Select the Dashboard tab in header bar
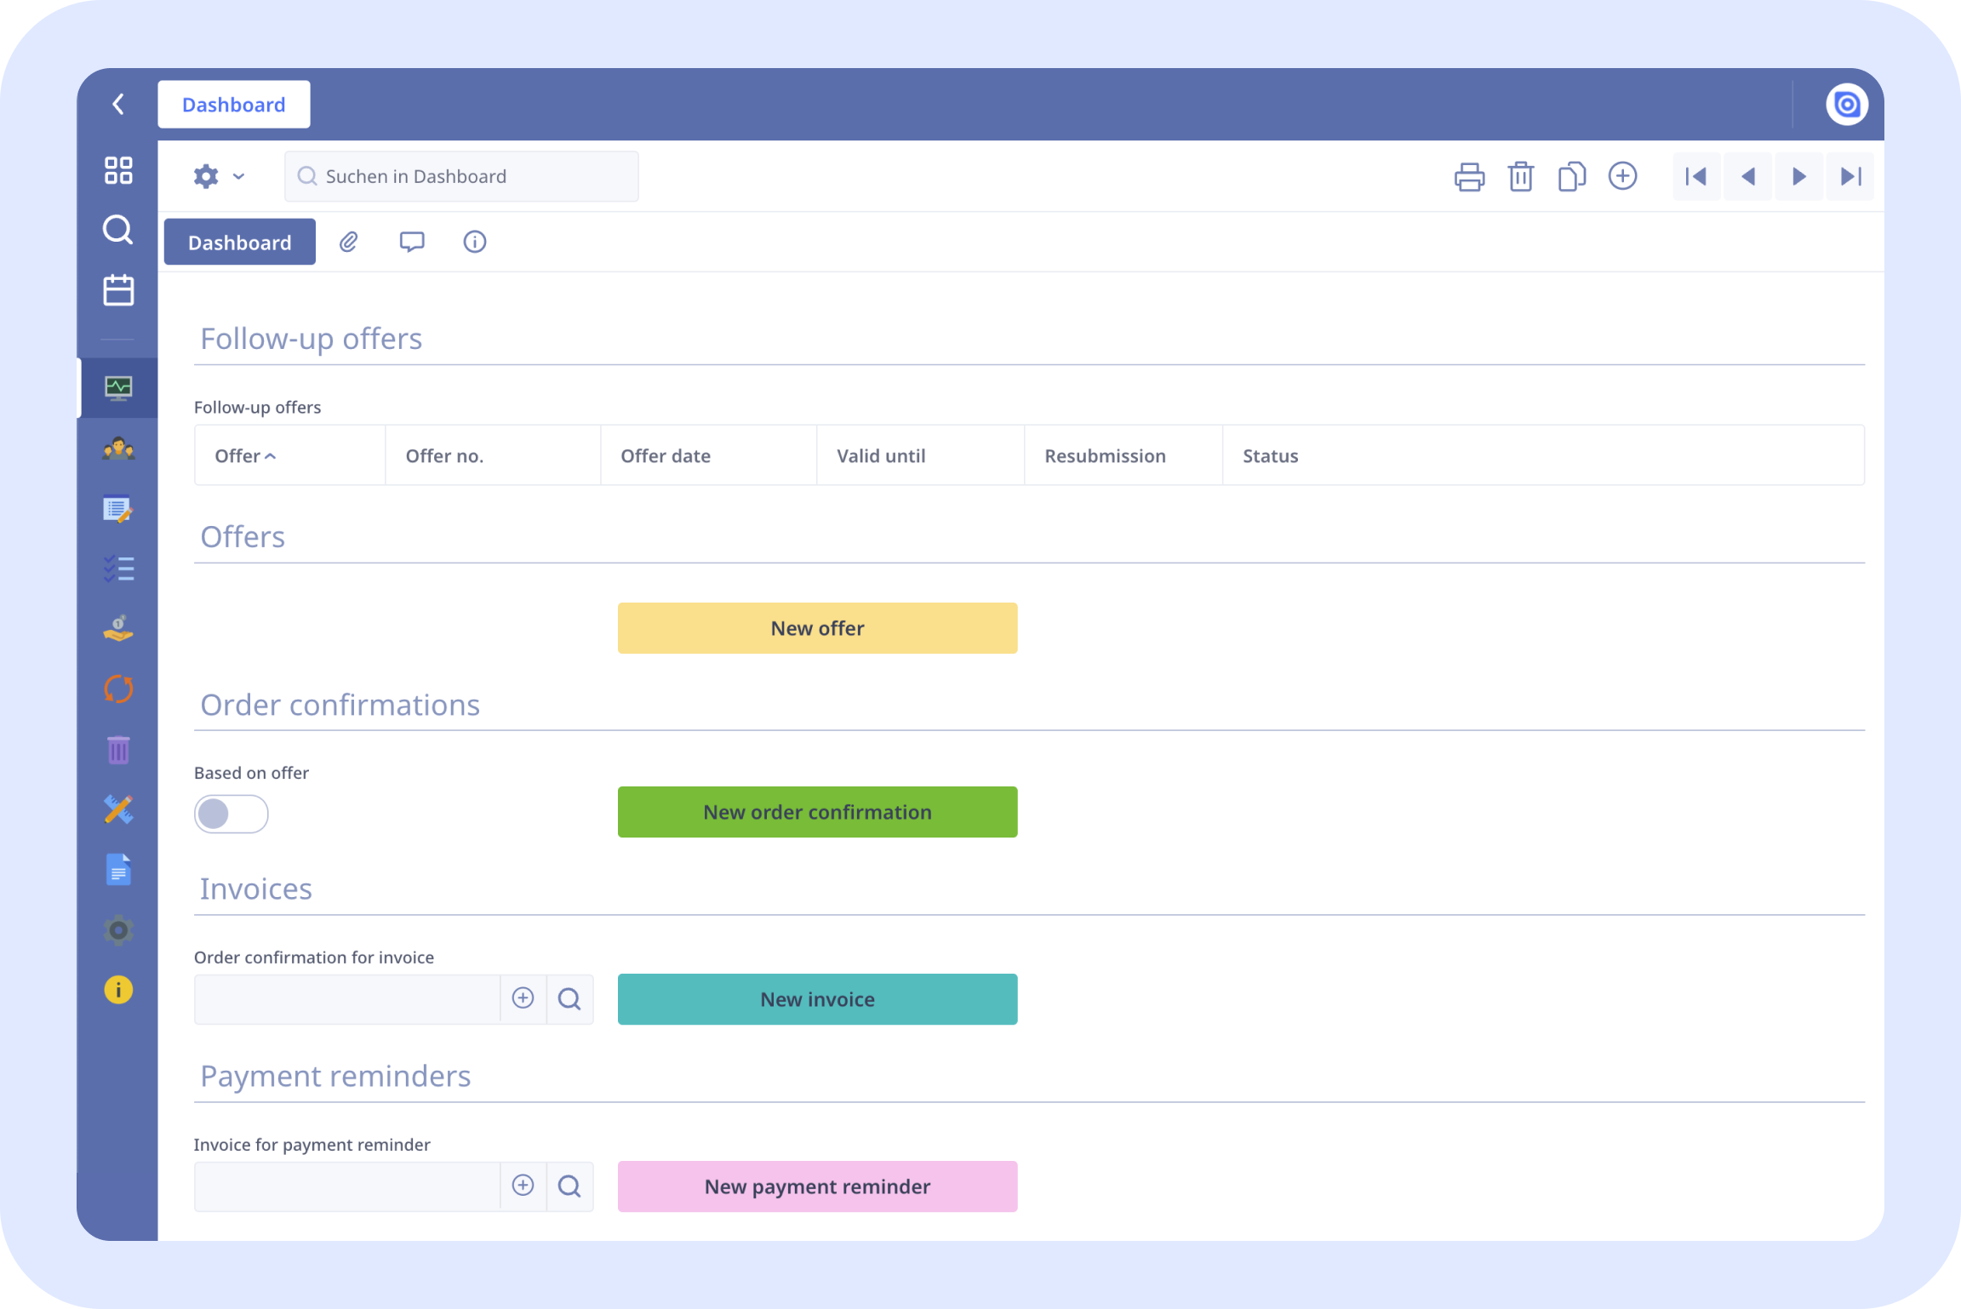The height and width of the screenshot is (1309, 1961). point(234,105)
